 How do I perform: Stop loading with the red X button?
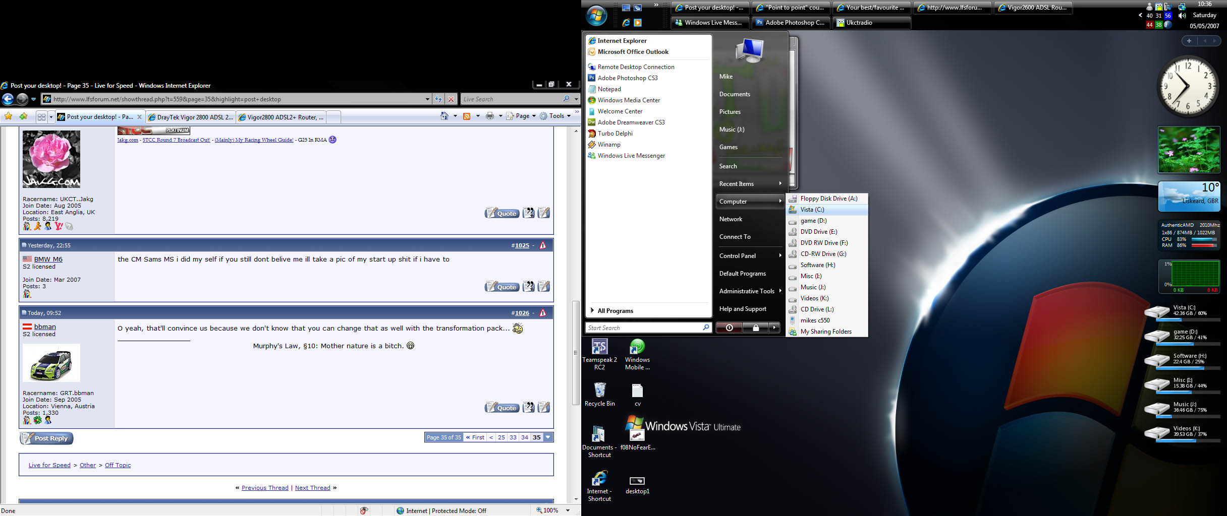coord(451,99)
